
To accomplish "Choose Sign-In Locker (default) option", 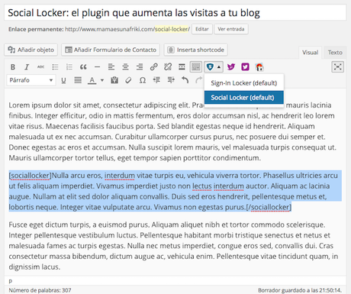I will pyautogui.click(x=244, y=83).
